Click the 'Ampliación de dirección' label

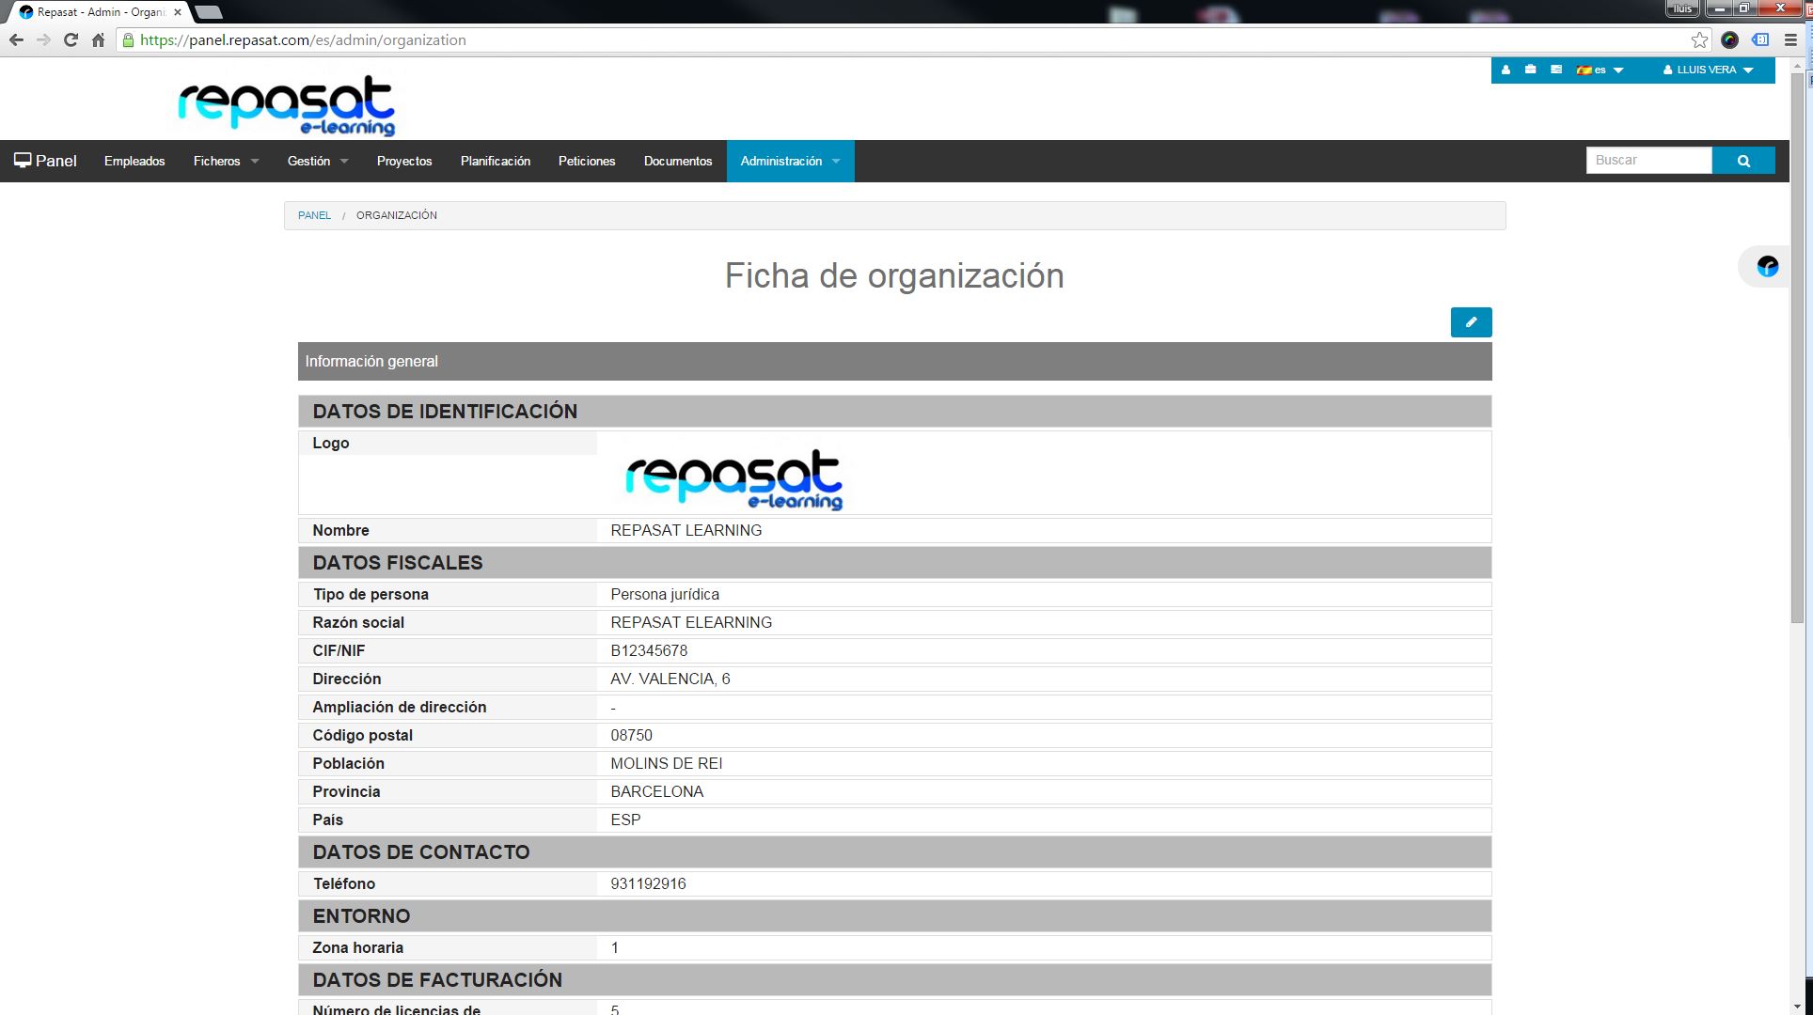tap(400, 708)
